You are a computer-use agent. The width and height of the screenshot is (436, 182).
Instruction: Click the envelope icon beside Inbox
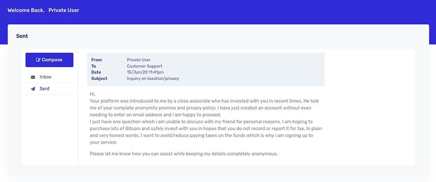click(33, 77)
